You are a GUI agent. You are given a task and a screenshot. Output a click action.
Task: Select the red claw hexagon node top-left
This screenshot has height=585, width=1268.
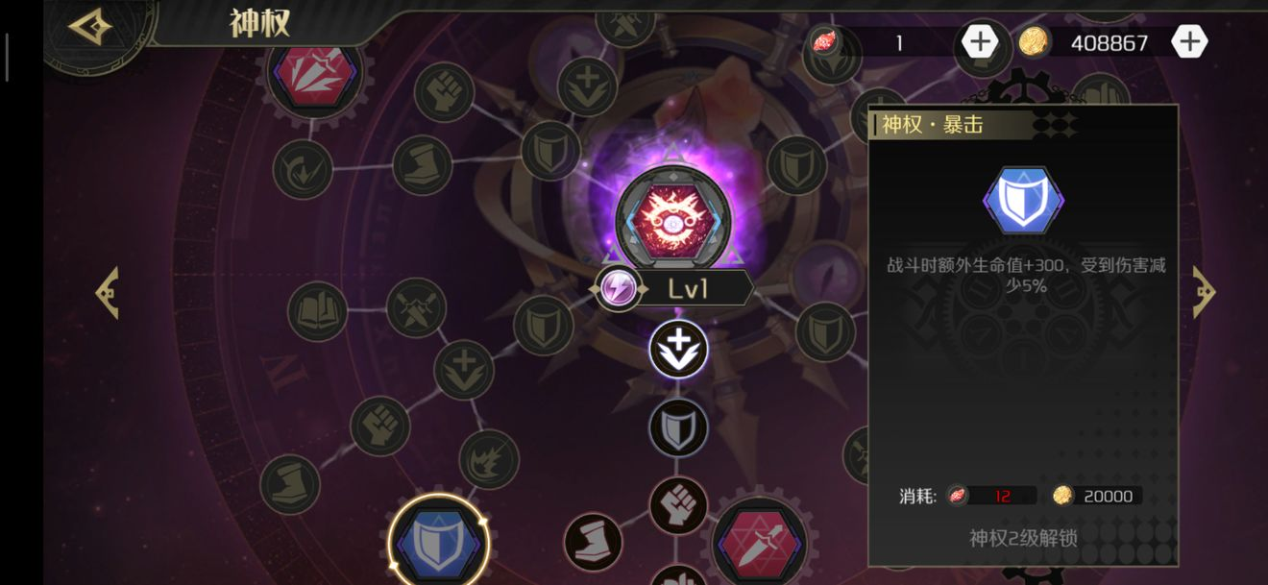point(314,71)
